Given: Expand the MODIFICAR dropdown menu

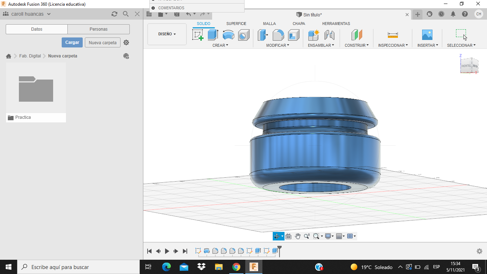Looking at the screenshot, I should point(277,45).
